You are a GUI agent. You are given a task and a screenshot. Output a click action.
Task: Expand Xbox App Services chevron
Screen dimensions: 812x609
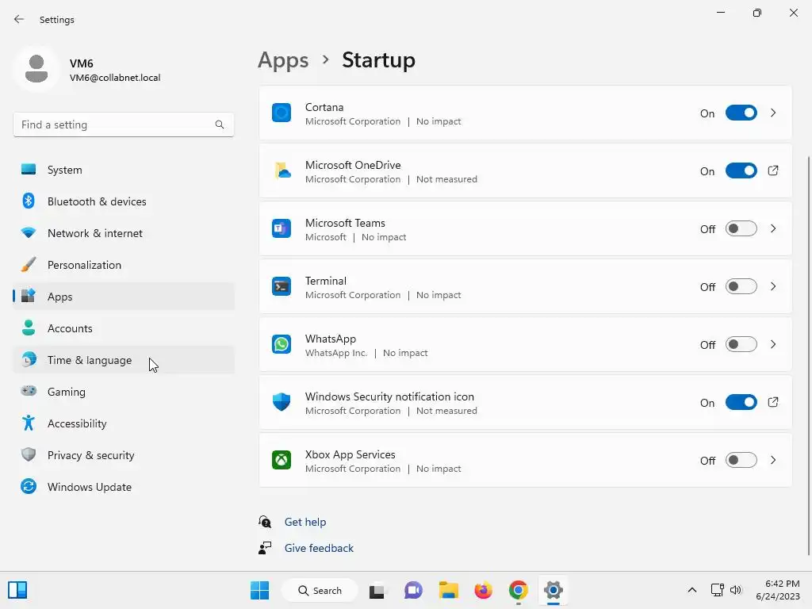773,461
